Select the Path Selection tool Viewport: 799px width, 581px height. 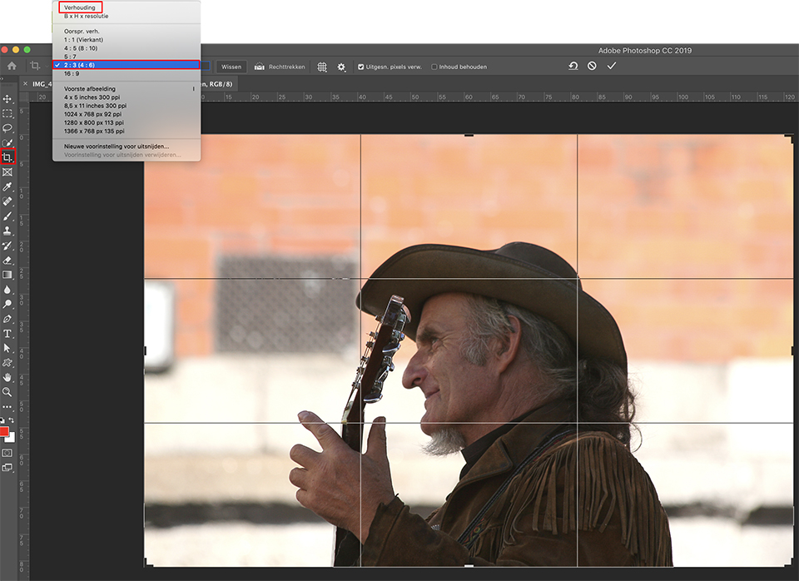pos(7,348)
